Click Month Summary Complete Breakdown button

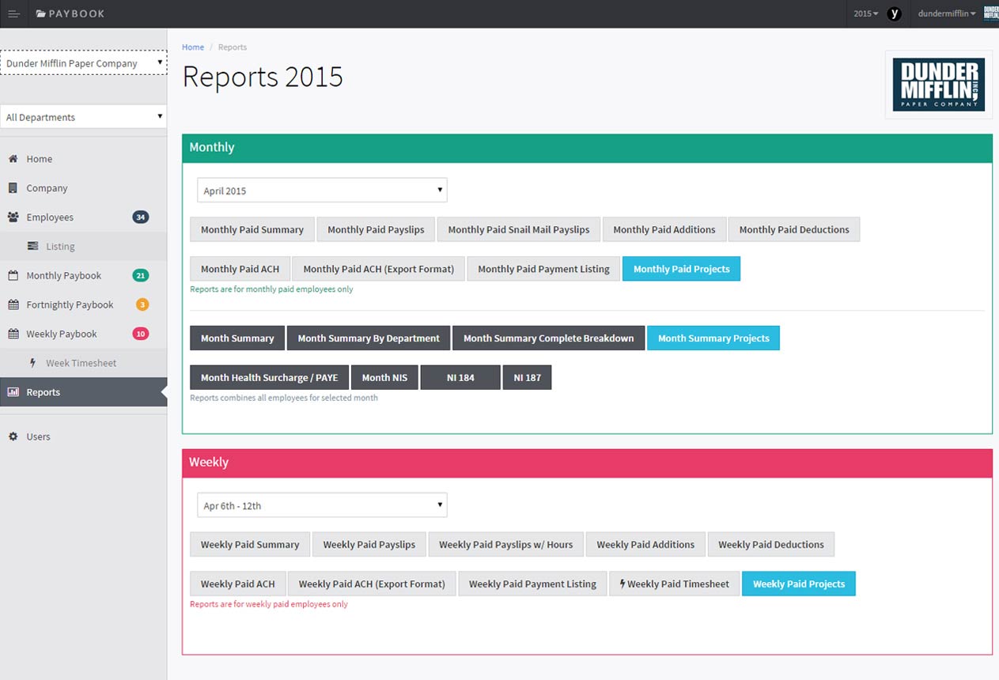coord(549,338)
